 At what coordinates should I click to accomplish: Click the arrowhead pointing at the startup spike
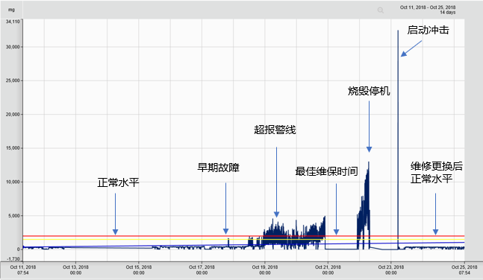pos(404,54)
